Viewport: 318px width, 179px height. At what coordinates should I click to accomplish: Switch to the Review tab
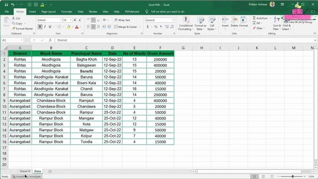[x=93, y=11]
